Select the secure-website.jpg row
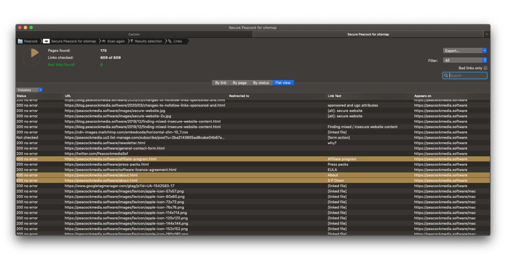Viewport: 506px width, 270px height. point(253,111)
